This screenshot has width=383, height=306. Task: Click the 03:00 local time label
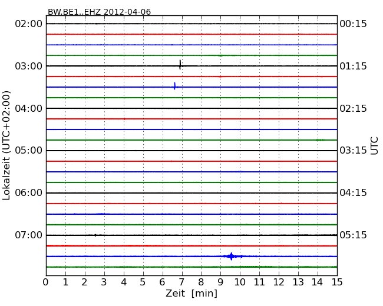(x=29, y=66)
